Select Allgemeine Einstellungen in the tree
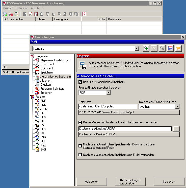Screen dimensions: 186x188 pos(55,60)
